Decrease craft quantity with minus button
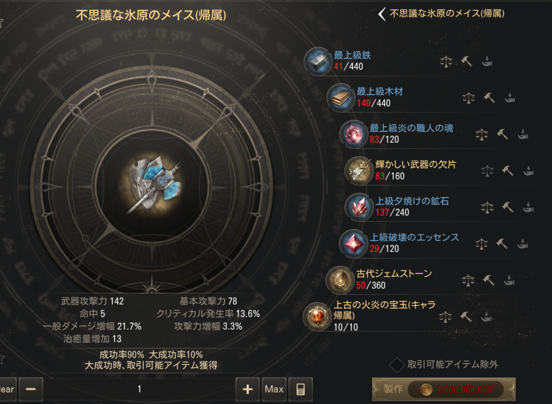 31,389
